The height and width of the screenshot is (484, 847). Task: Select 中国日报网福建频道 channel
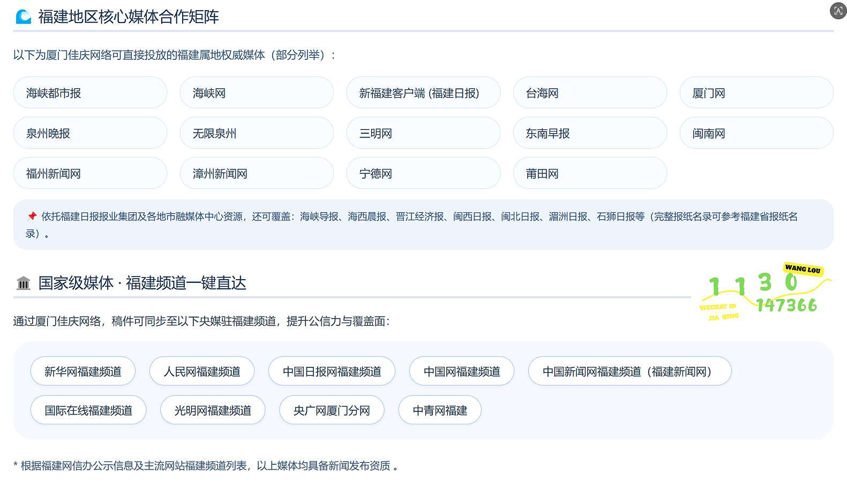point(332,371)
